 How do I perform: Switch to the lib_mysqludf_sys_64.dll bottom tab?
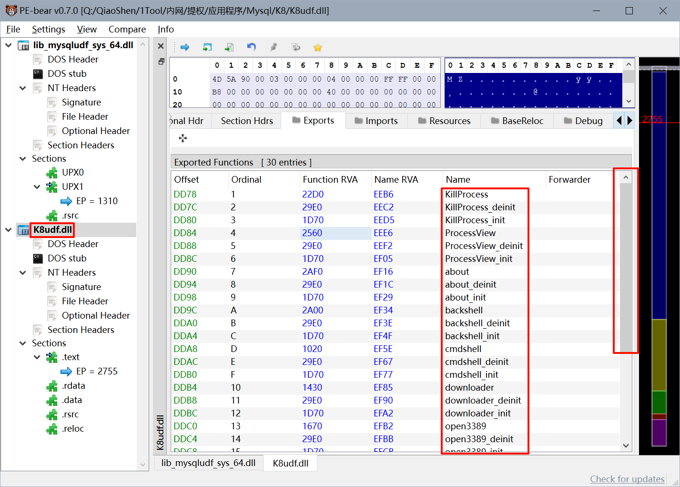coord(208,463)
